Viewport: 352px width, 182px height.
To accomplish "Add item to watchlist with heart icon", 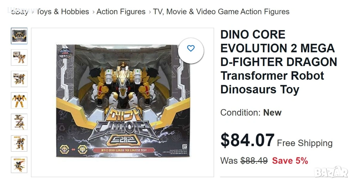I will [191, 49].
